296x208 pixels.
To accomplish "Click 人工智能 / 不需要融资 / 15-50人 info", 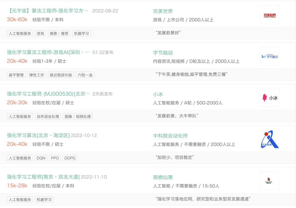I will point(186,186).
